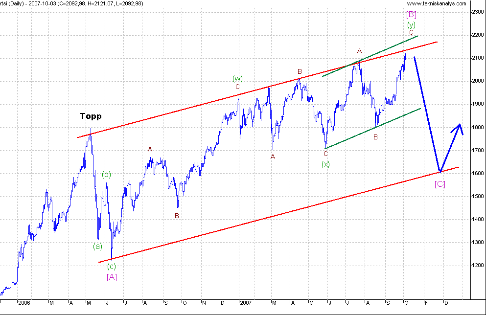486x315 pixels.
Task: Click the 2000 price level on axis
Action: pos(477,81)
